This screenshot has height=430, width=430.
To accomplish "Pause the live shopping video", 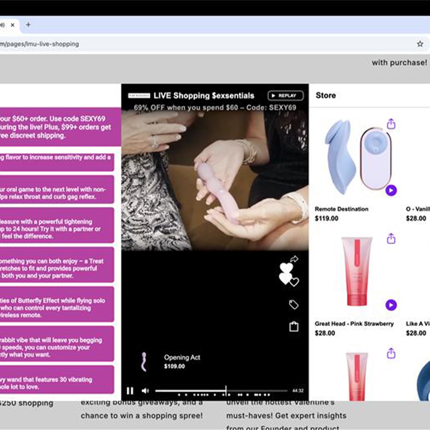I will pyautogui.click(x=130, y=391).
